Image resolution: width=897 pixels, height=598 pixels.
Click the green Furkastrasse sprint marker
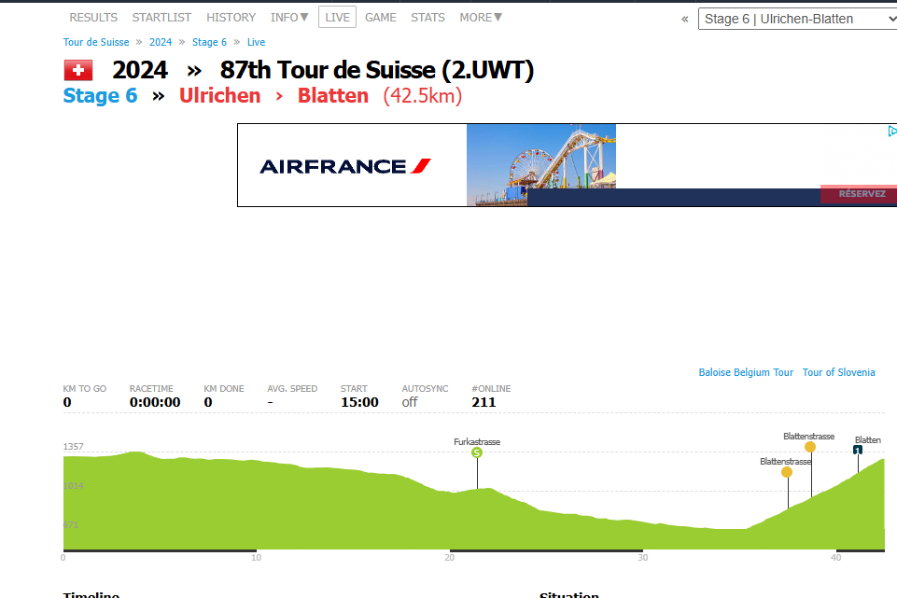click(477, 452)
